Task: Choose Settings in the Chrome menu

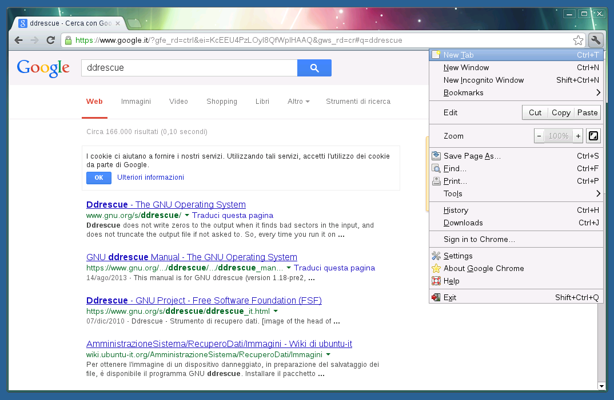Action: (x=458, y=256)
